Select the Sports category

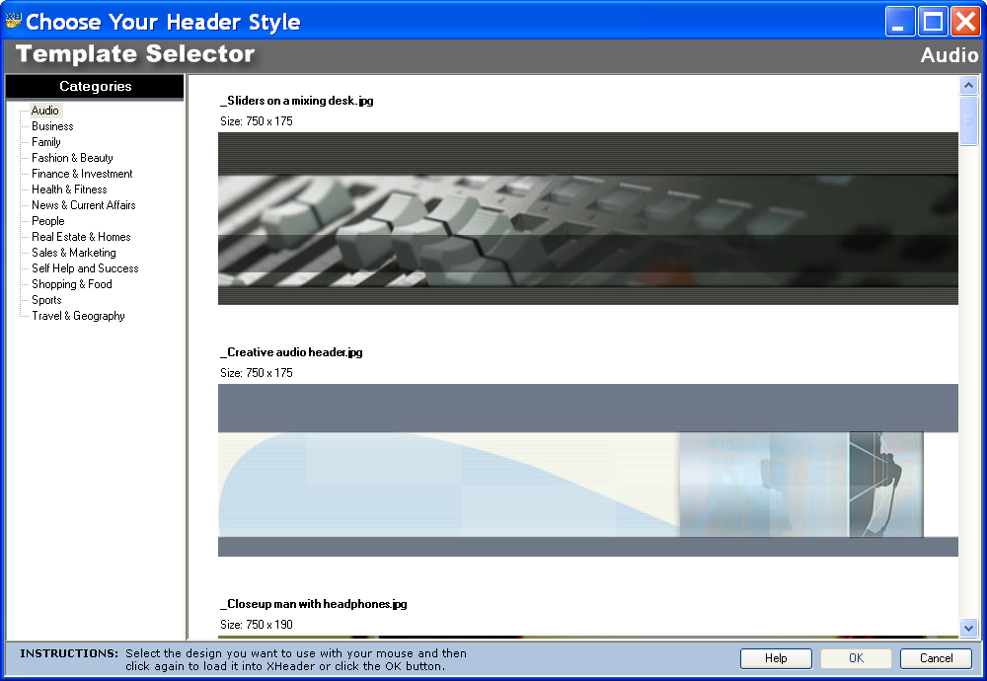pyautogui.click(x=45, y=299)
